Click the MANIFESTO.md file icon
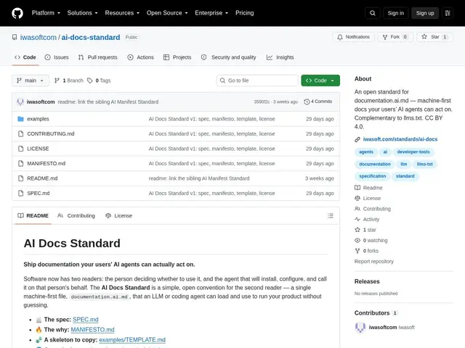 click(x=20, y=163)
